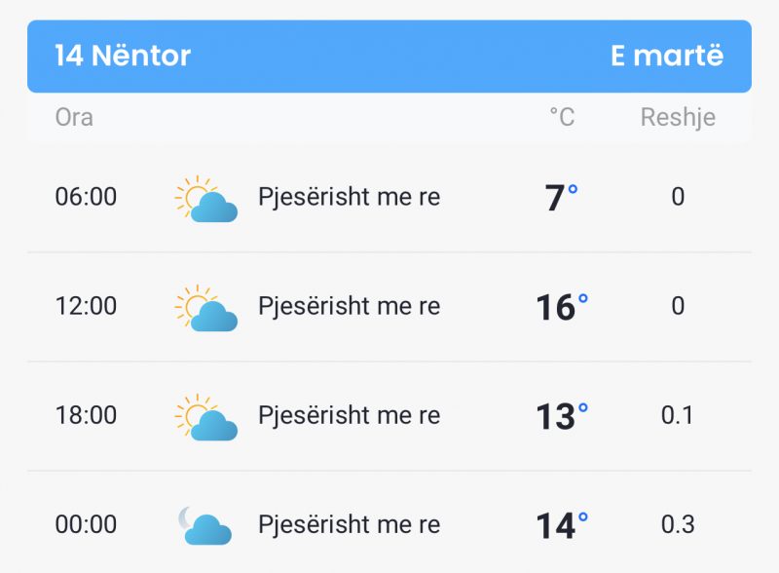Viewport: 779px width, 573px height.
Task: Click the partly cloudy sun icon at 18:00
Action: point(205,417)
